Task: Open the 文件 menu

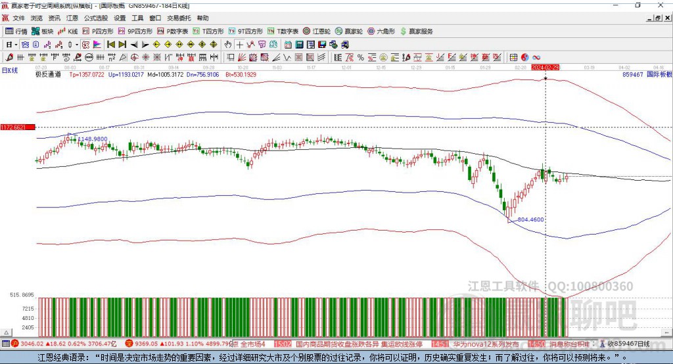Action: point(18,18)
